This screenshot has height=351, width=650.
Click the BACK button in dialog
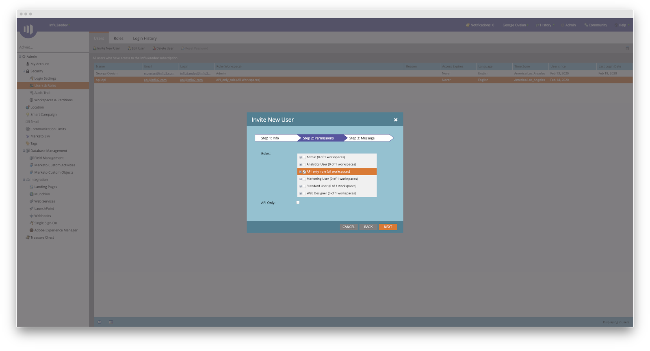coord(368,227)
